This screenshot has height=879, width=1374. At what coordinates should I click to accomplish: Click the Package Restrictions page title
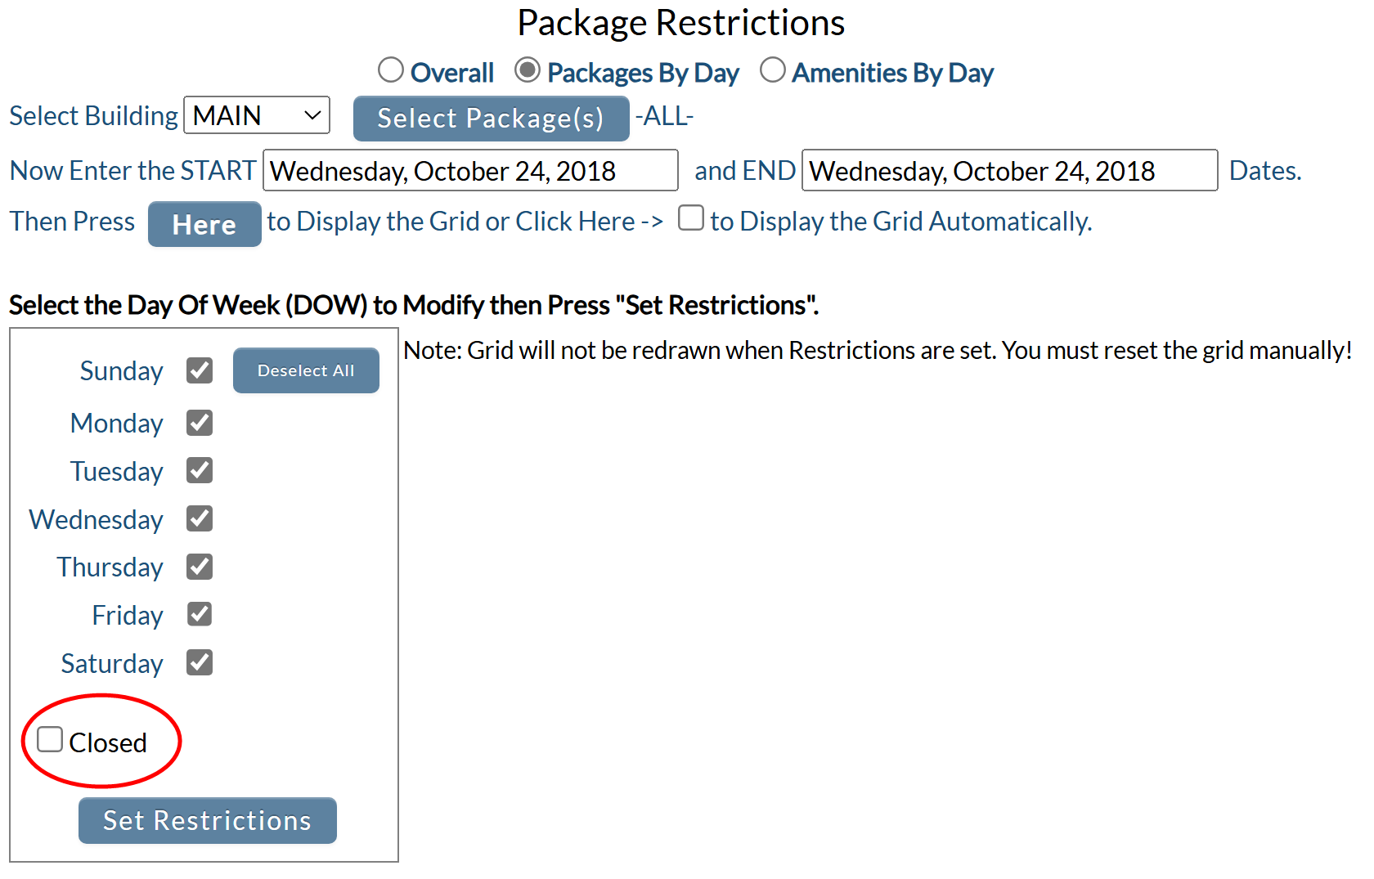[x=681, y=23]
